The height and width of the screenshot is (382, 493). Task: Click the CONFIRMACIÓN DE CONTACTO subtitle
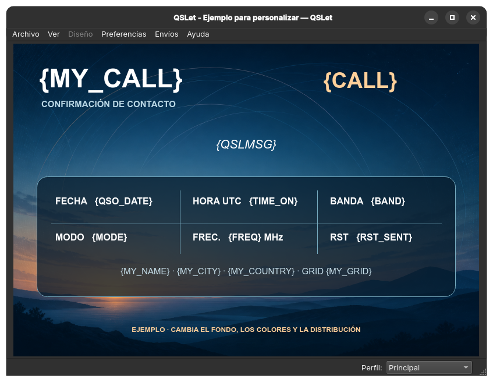pos(108,104)
